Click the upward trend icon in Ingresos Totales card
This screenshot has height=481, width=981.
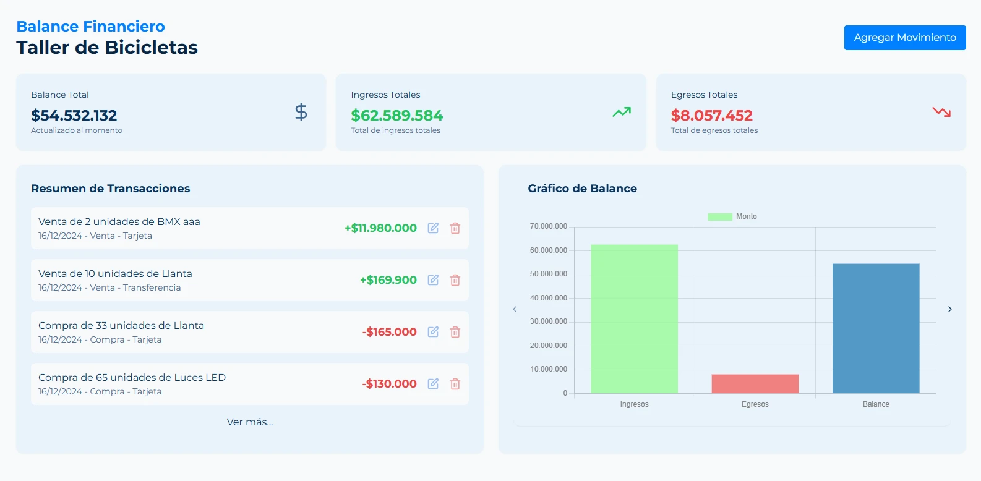click(622, 112)
